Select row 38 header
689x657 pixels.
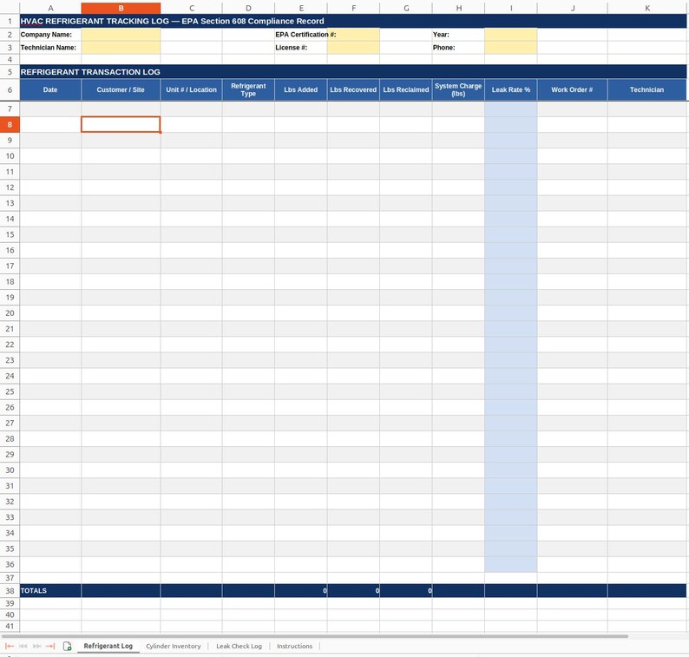tap(10, 591)
